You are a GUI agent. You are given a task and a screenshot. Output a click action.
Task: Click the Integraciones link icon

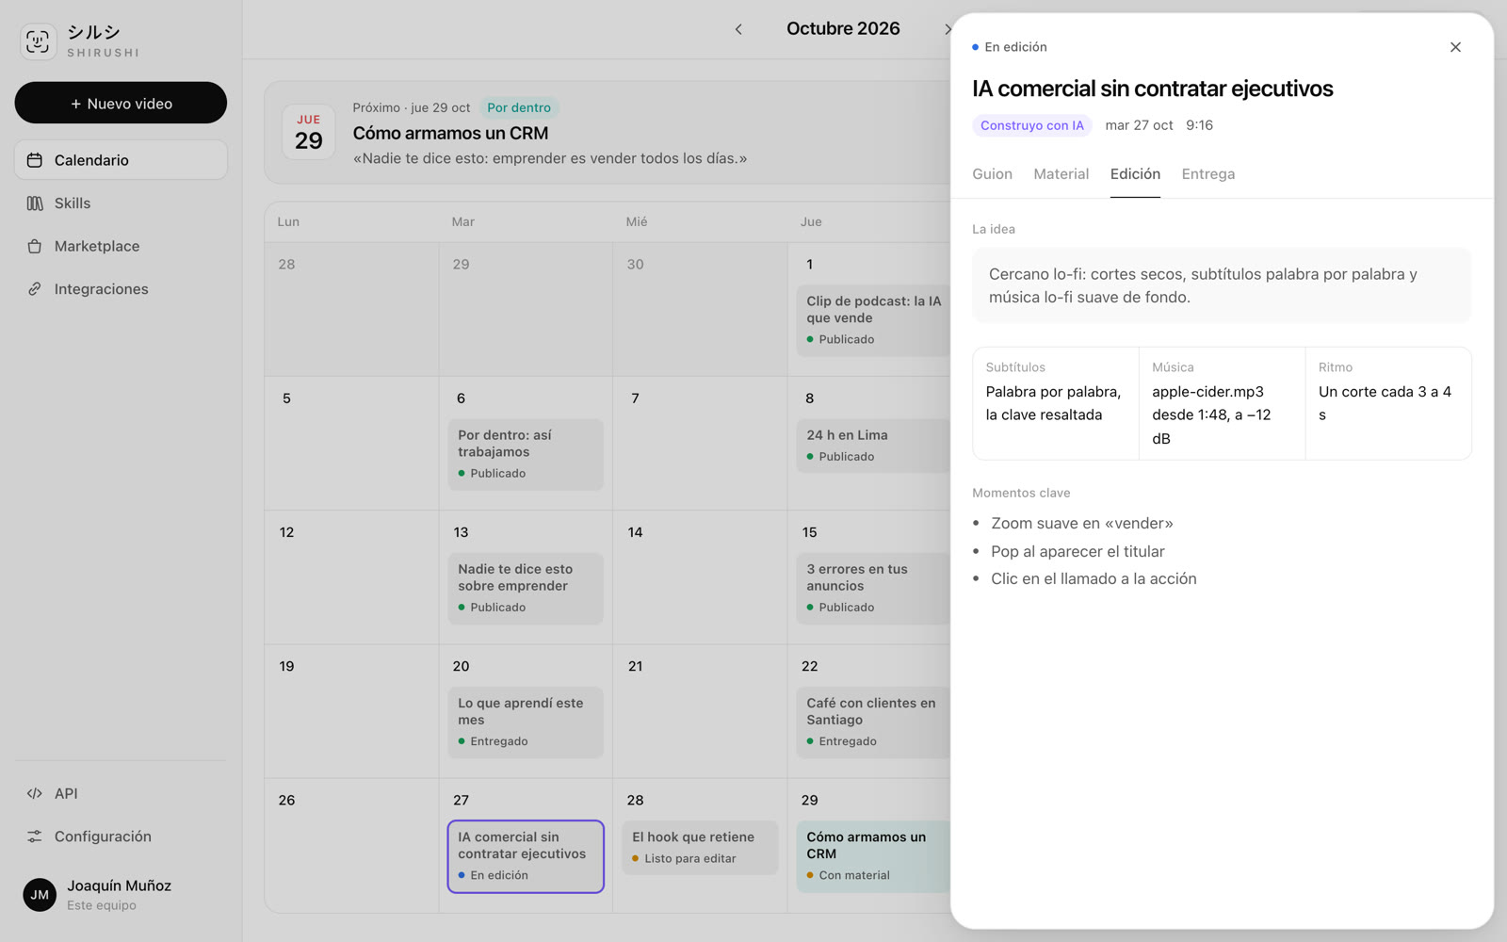click(35, 289)
